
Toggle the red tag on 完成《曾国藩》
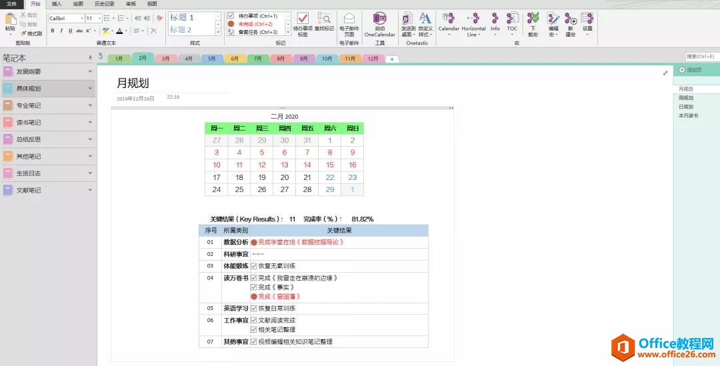253,297
